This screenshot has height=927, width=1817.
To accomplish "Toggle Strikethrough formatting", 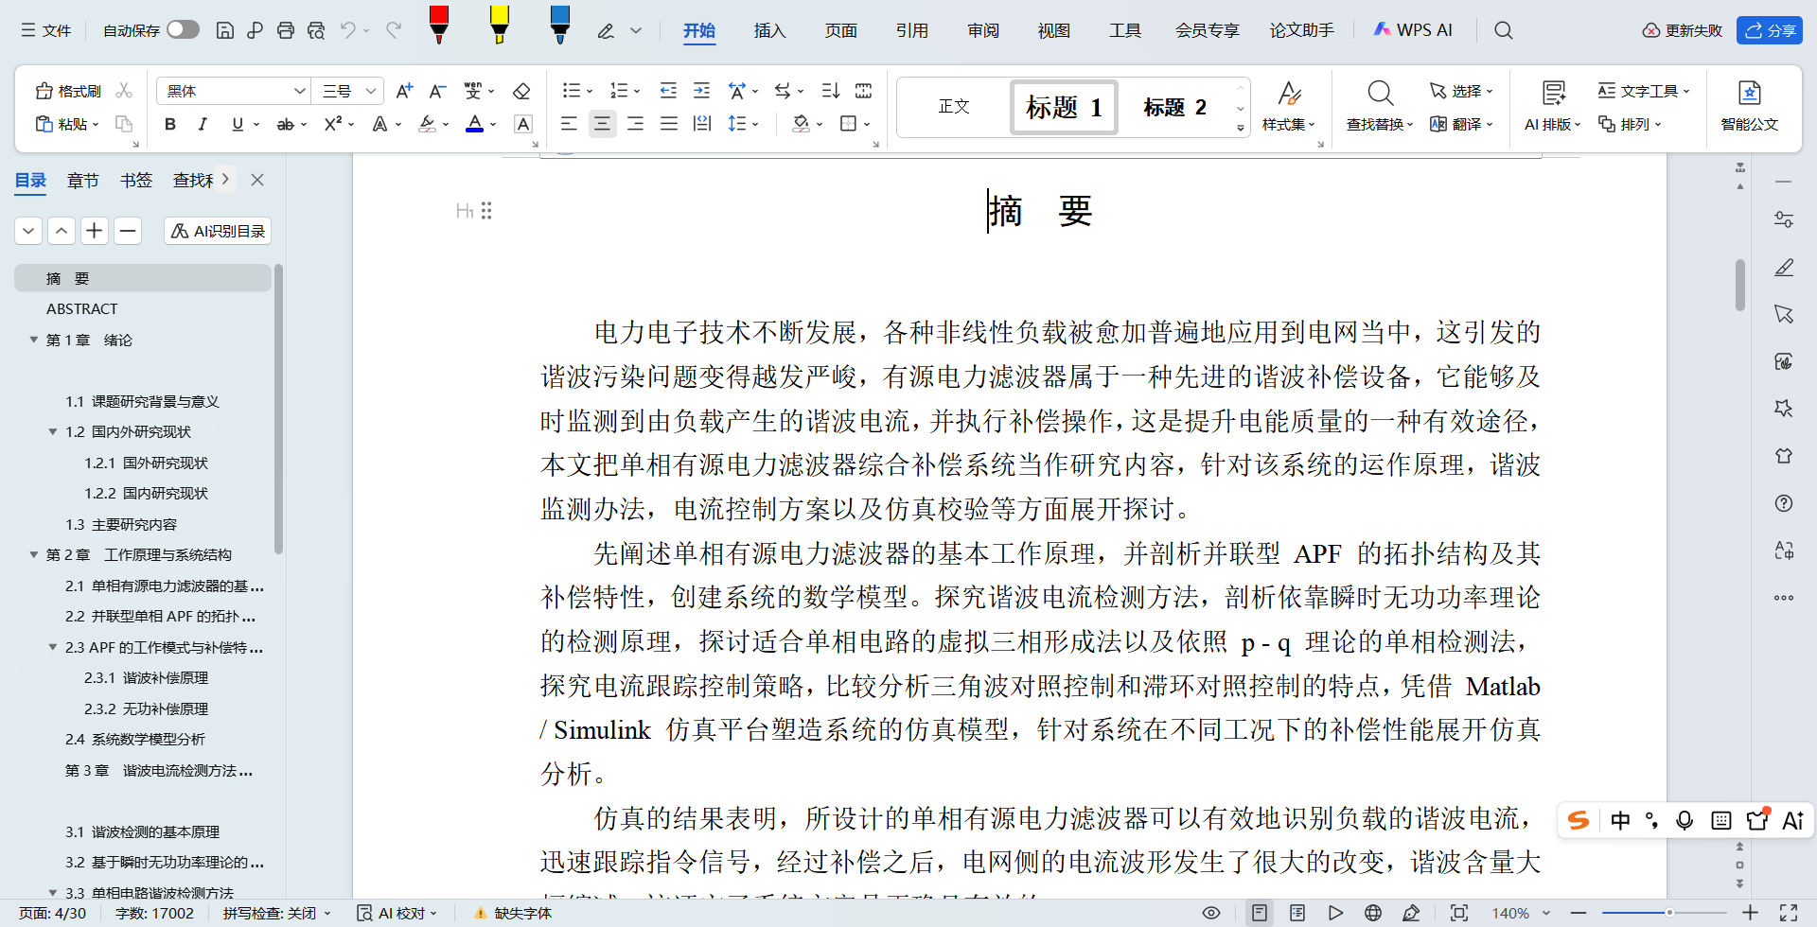I will tap(285, 124).
